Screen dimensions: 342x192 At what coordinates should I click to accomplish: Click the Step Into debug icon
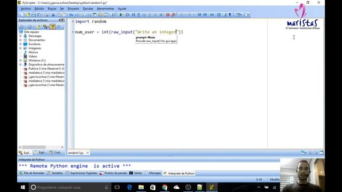[x=138, y=15]
